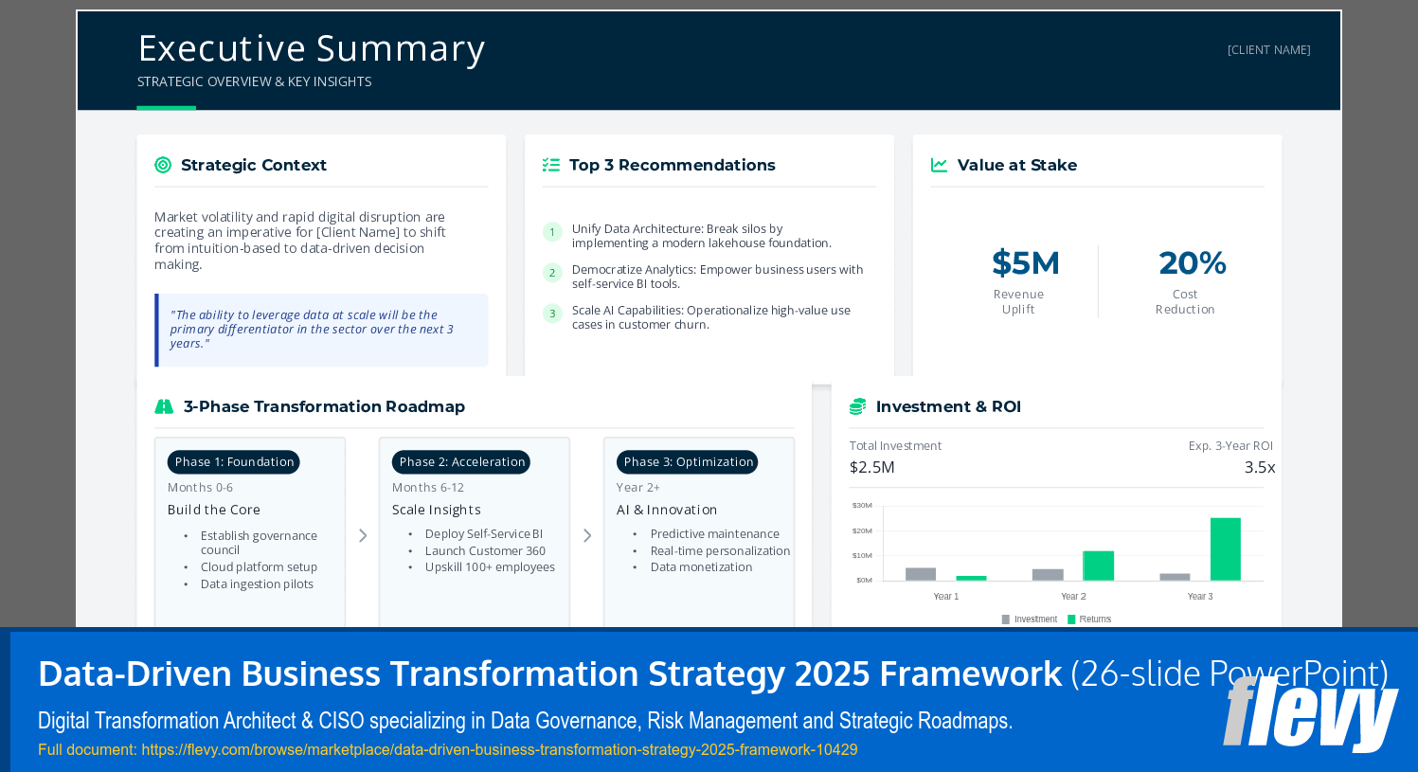Image resolution: width=1418 pixels, height=772 pixels.
Task: Click the target icon beside Strategic Context
Action: [x=163, y=165]
